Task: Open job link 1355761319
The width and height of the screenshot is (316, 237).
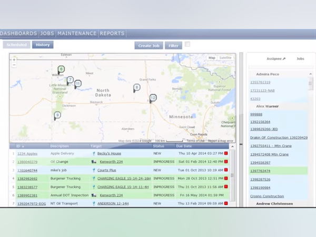Action: coord(260,82)
